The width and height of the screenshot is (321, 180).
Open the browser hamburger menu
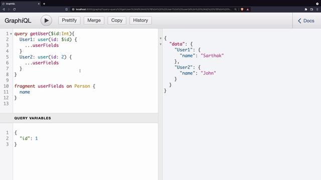pos(317,9)
